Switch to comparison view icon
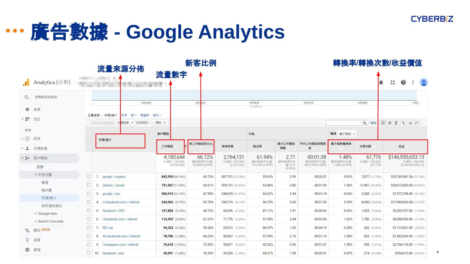Image resolution: width=470 pixels, height=264 pixels. point(403,123)
